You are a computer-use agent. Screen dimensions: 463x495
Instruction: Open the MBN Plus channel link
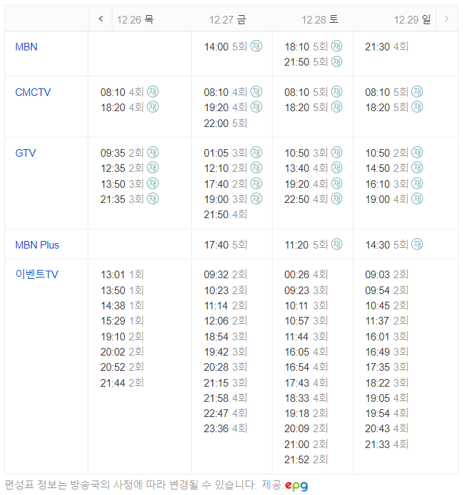(37, 245)
